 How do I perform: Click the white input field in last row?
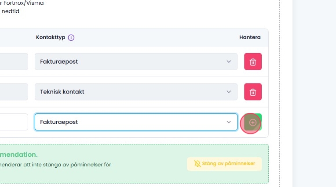point(13,122)
